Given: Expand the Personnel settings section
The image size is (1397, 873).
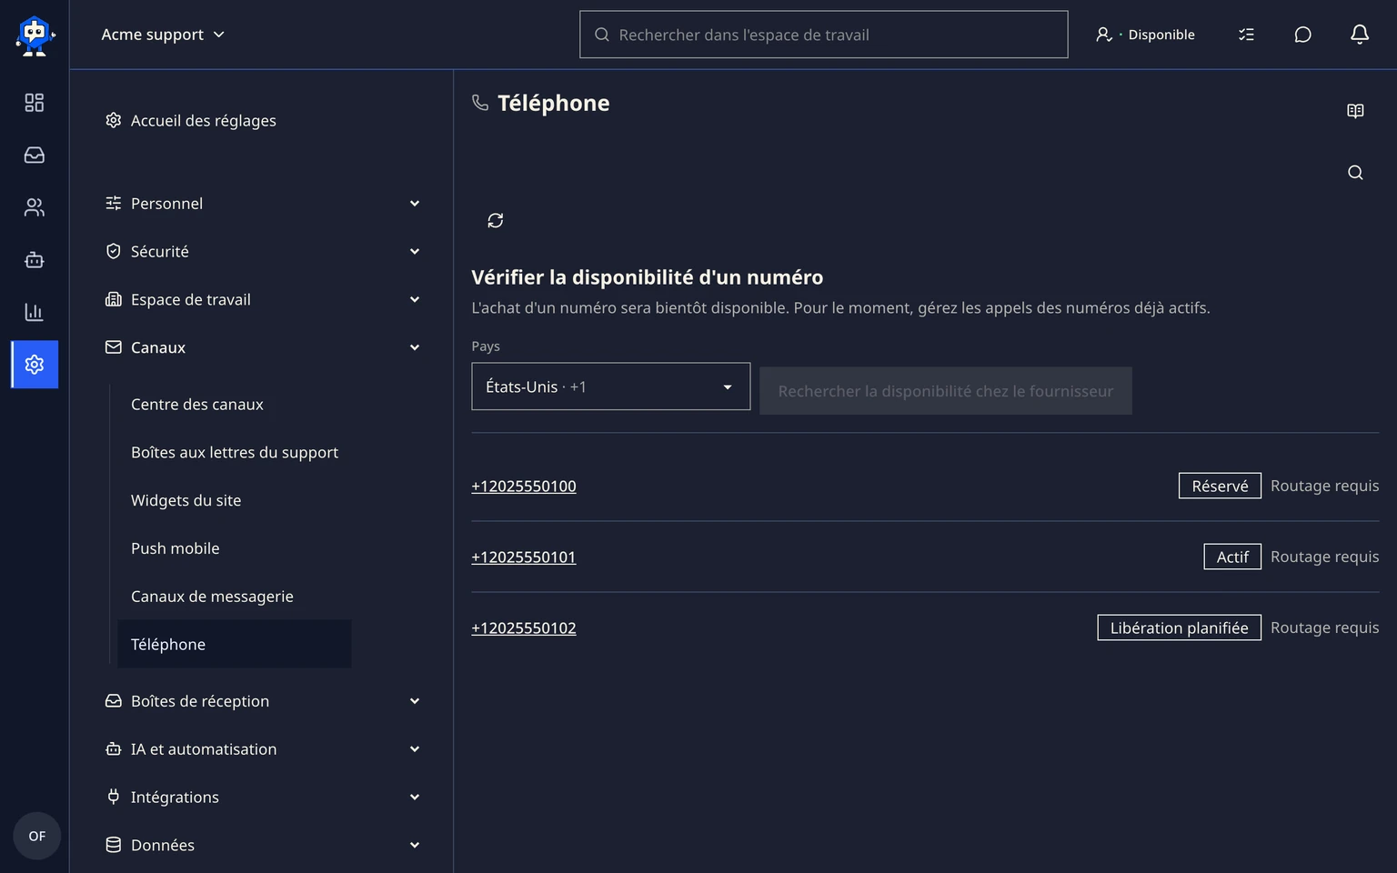Looking at the screenshot, I should tap(264, 204).
